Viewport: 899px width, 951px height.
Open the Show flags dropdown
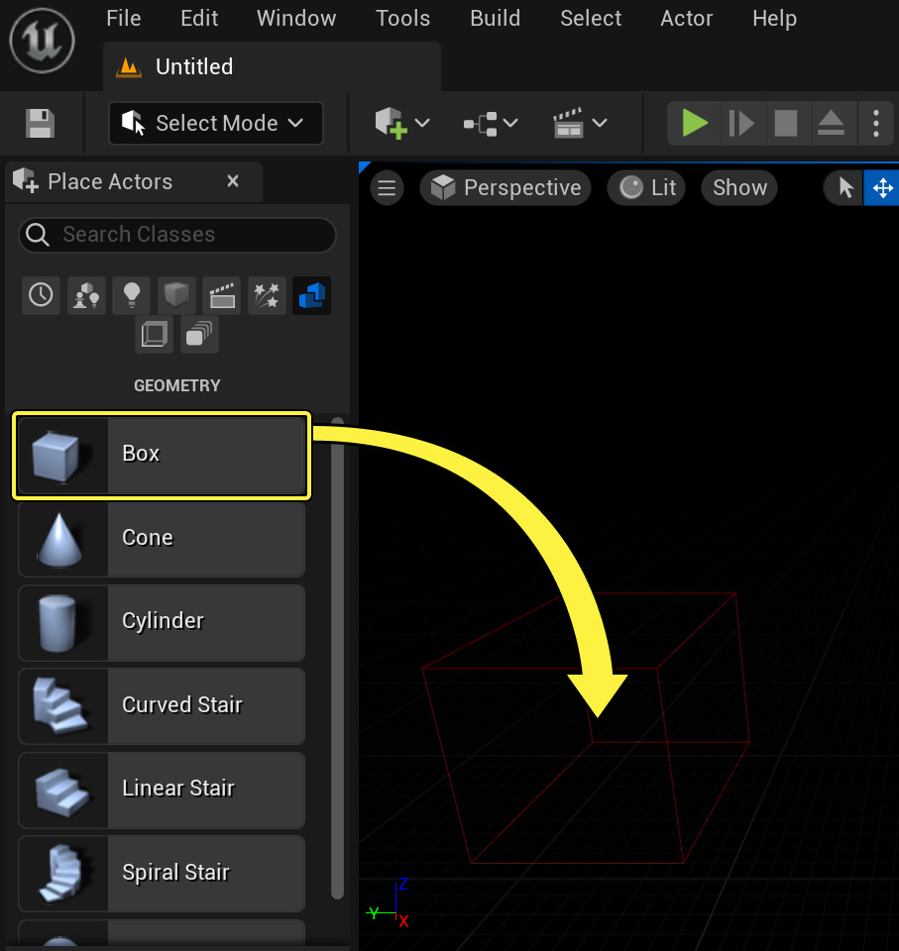click(738, 187)
